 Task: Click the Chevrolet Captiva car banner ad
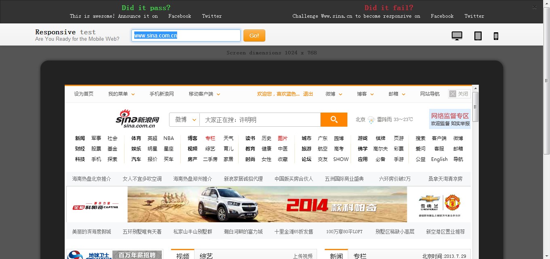267,204
